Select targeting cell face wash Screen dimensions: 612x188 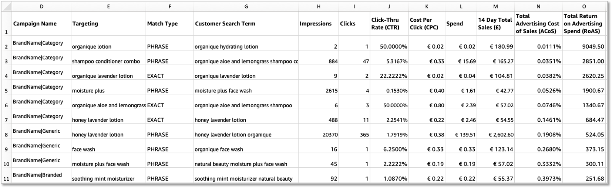point(84,149)
